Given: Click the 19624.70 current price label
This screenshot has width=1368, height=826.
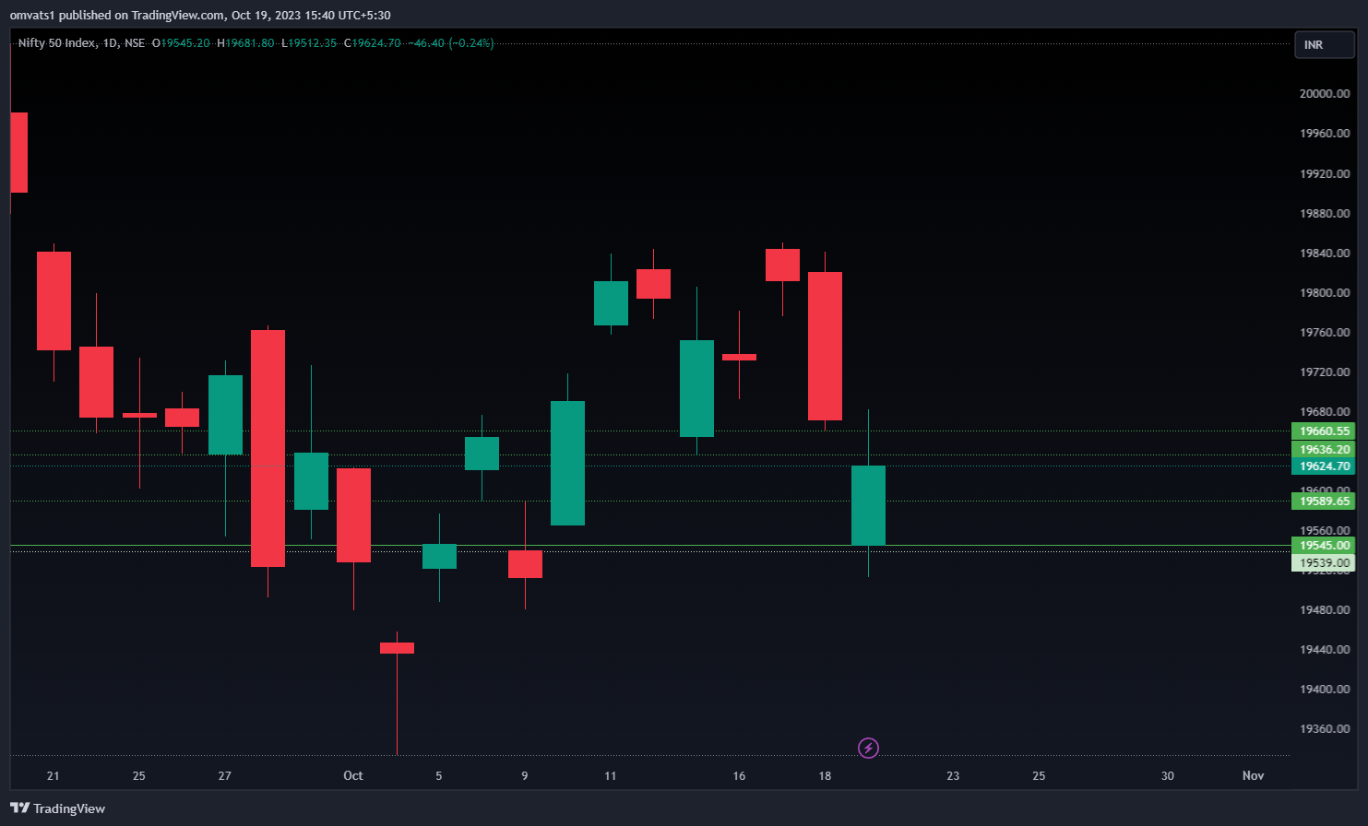Looking at the screenshot, I should pyautogui.click(x=1324, y=466).
